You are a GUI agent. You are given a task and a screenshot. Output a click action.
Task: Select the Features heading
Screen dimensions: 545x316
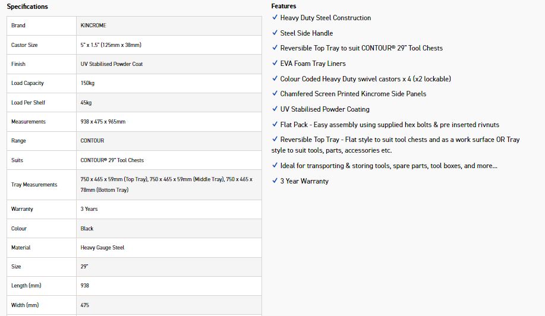283,6
